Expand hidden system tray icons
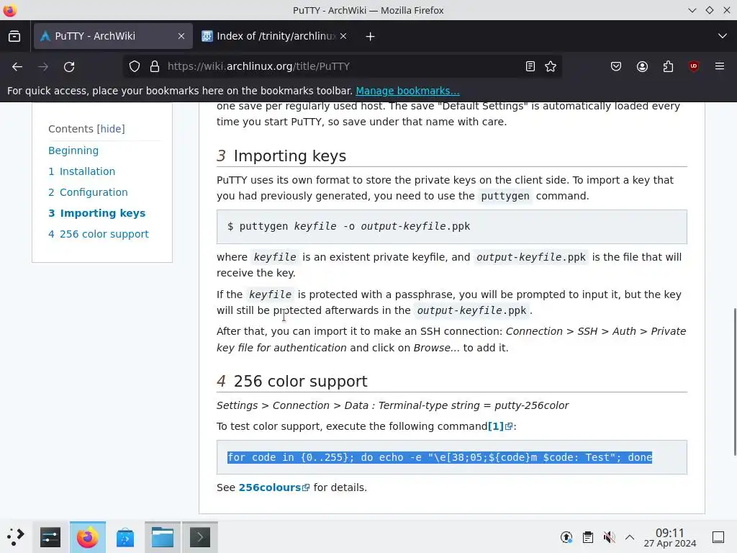Image resolution: width=737 pixels, height=553 pixels. coord(630,537)
